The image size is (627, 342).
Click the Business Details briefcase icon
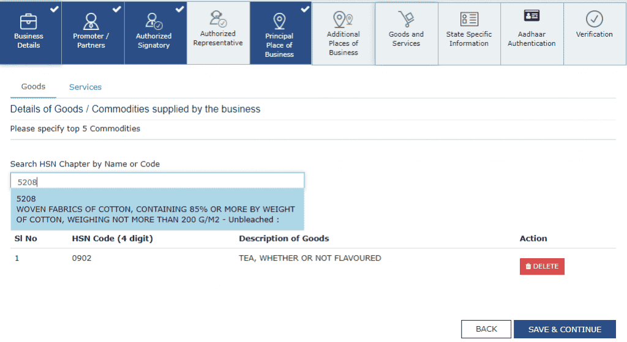coord(29,20)
